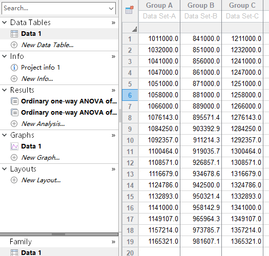
Task: Click cell value 1165321.0 in Group A
Action: (x=159, y=242)
